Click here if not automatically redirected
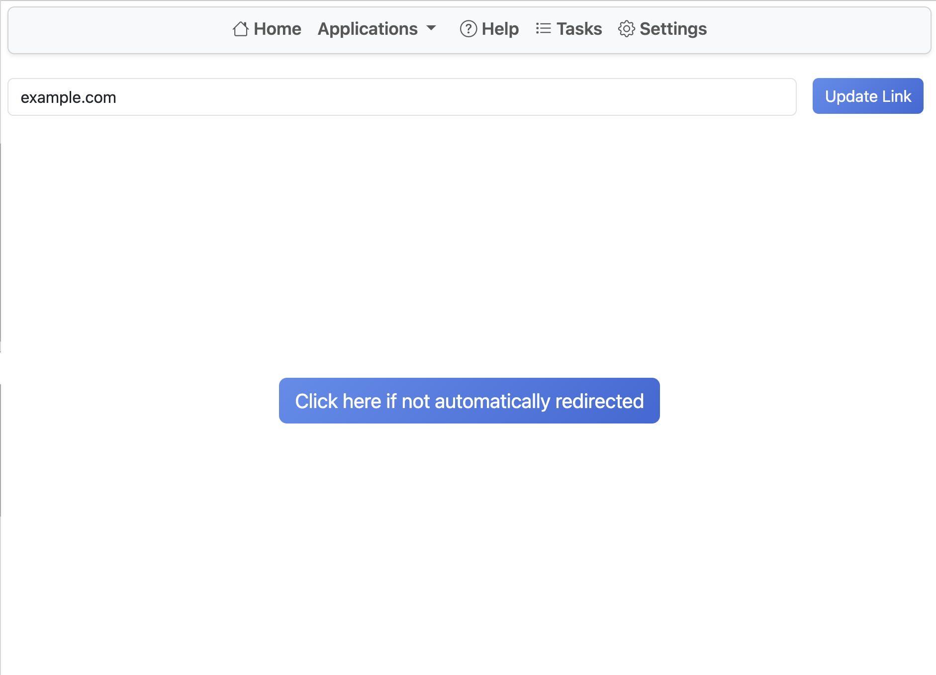The width and height of the screenshot is (936, 675). 469,401
